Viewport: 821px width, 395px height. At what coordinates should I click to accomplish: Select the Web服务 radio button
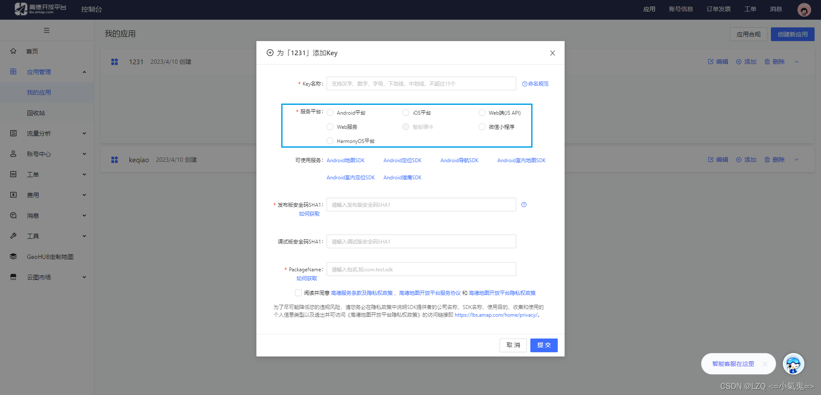(x=330, y=127)
